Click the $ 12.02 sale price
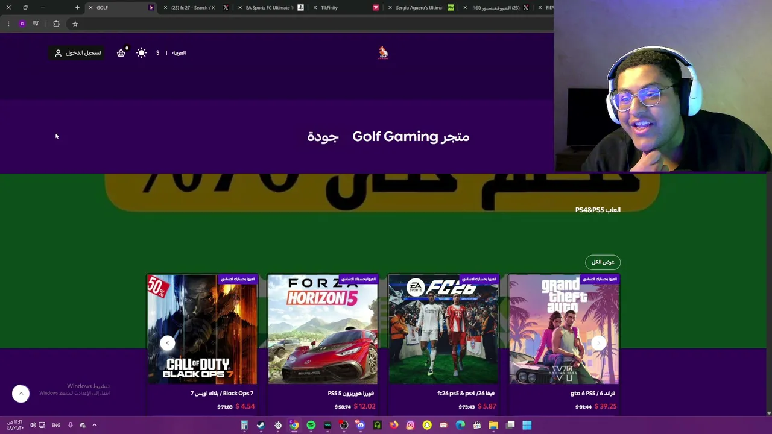Viewport: 772px width, 434px height. [x=364, y=407]
